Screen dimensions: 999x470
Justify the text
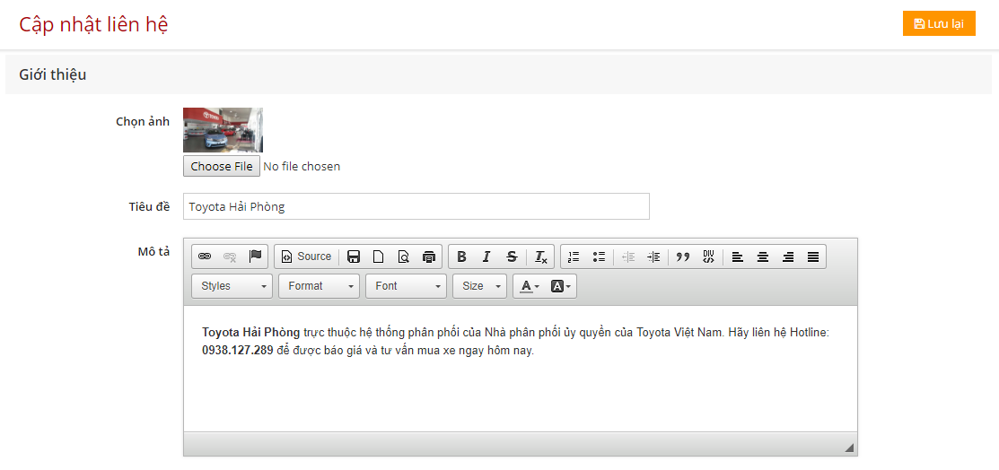pyautogui.click(x=813, y=256)
